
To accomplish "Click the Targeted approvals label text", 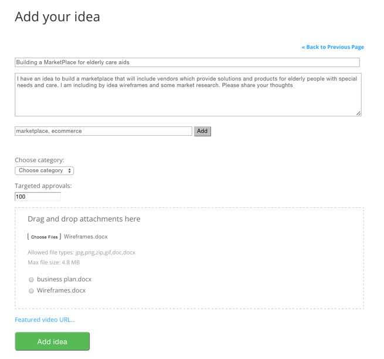I will [43, 186].
